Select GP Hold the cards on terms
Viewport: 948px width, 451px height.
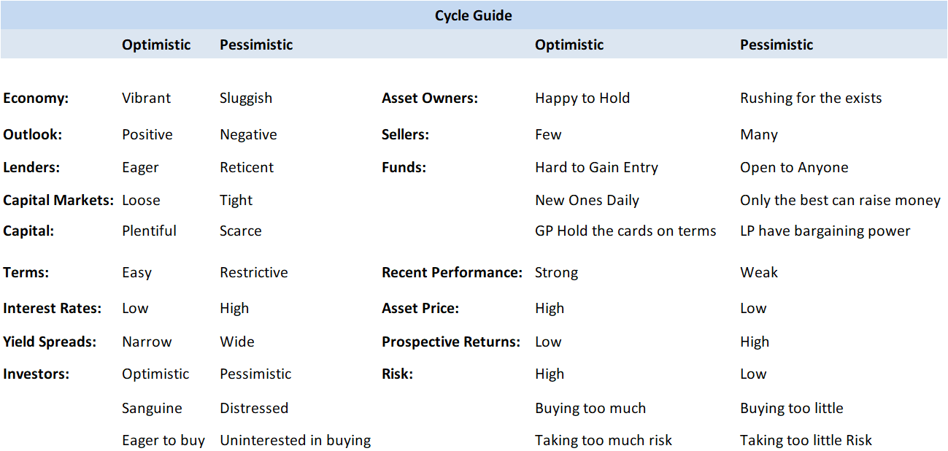coord(625,231)
